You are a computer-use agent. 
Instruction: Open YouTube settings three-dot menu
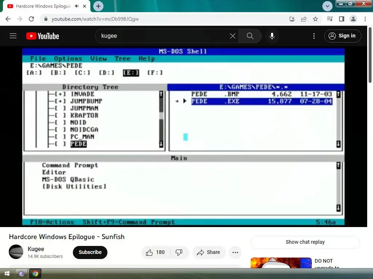(314, 36)
